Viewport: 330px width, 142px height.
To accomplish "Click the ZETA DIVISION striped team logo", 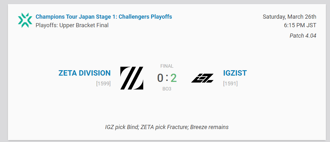I will point(131,78).
